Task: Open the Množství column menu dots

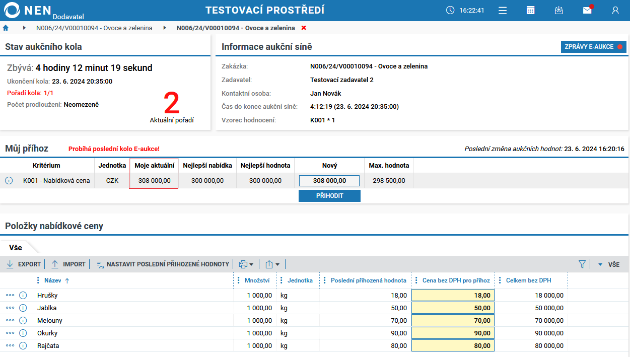Action: (239, 280)
